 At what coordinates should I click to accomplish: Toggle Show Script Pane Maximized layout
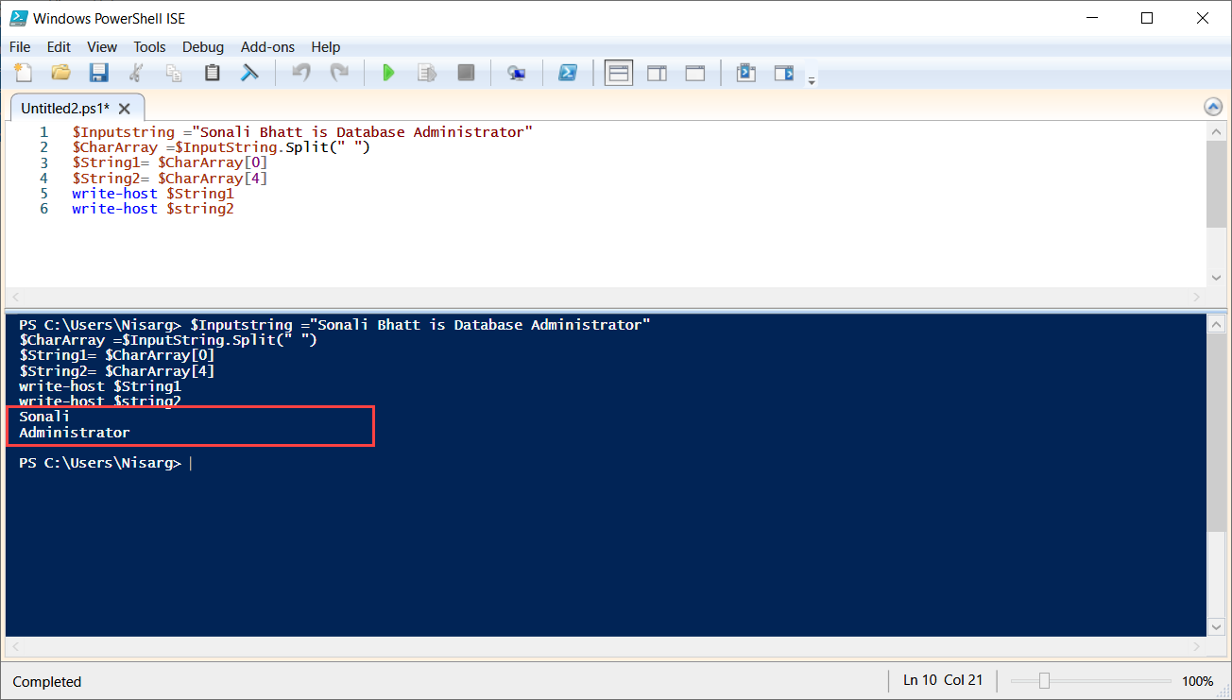click(694, 72)
